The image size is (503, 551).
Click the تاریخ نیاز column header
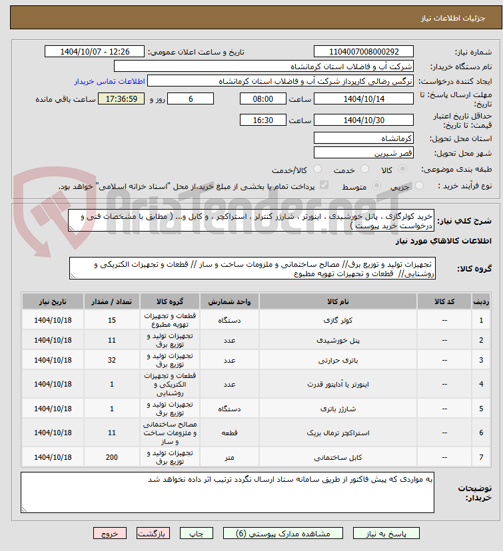tap(53, 301)
